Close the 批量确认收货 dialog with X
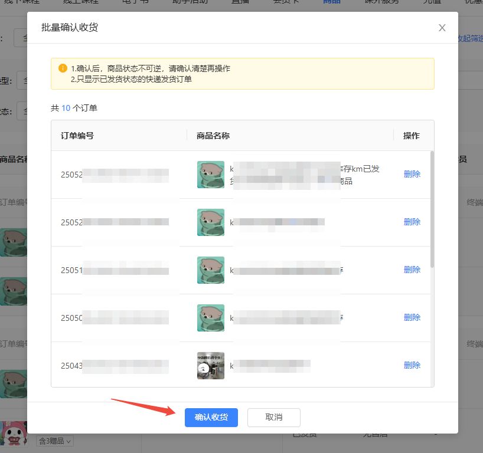This screenshot has height=453, width=483. coord(442,28)
